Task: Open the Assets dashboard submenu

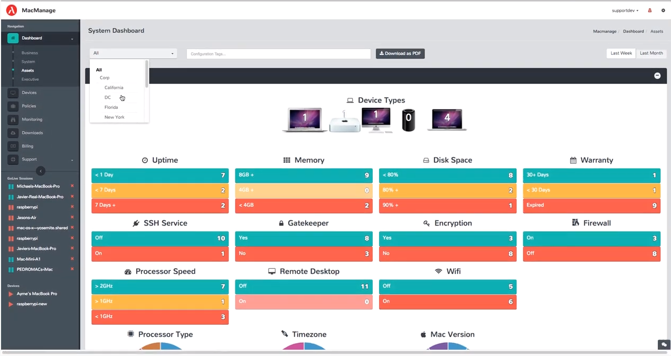Action: click(x=27, y=70)
